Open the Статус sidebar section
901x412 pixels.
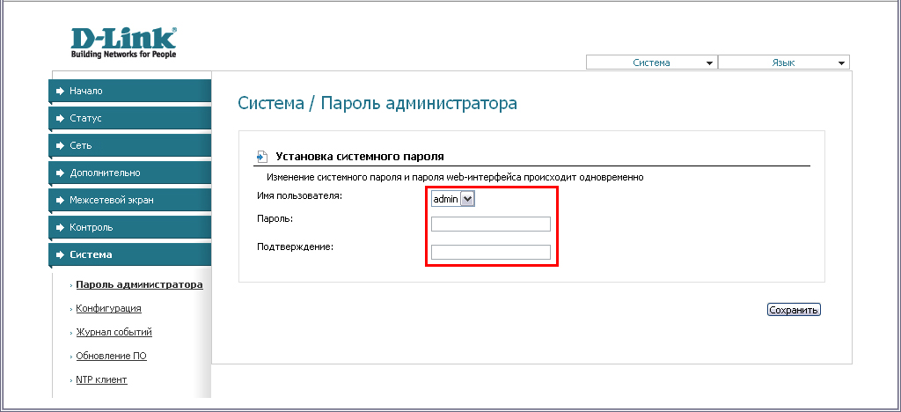click(130, 118)
